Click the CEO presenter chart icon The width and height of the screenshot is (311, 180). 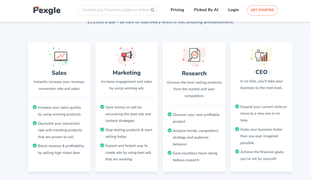point(261,56)
